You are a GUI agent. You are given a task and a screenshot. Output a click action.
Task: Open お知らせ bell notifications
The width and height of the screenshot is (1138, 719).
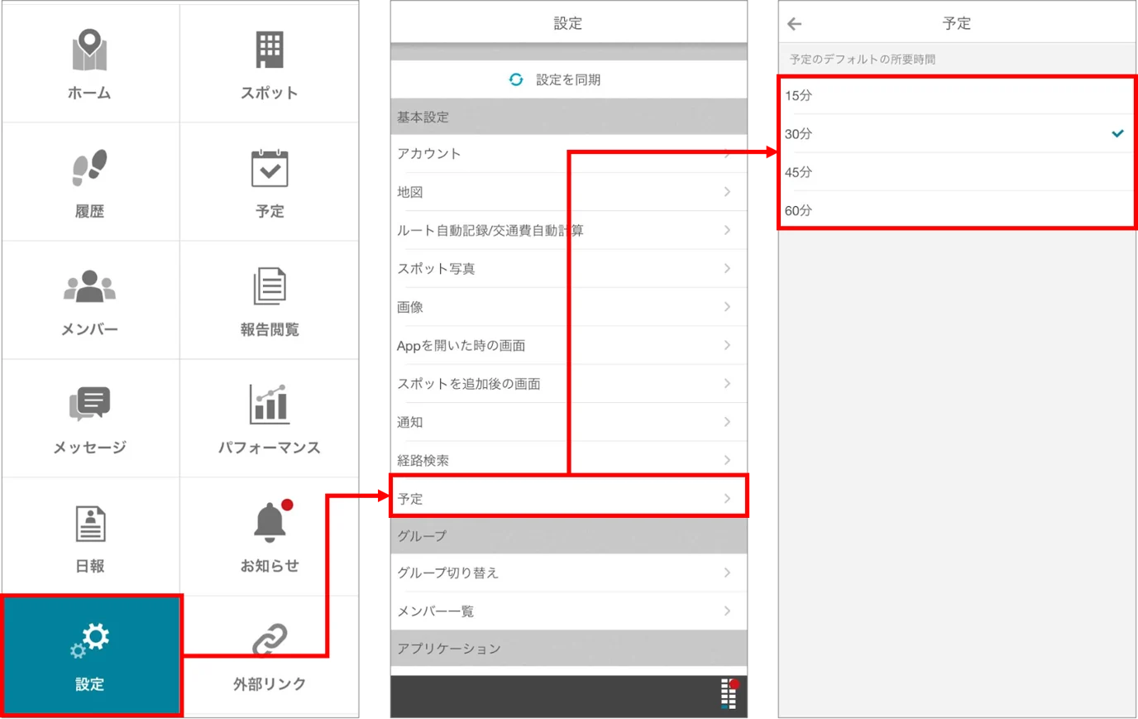point(271,522)
